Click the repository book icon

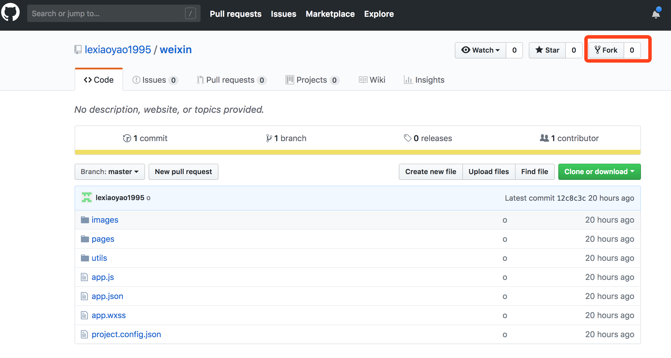point(78,49)
